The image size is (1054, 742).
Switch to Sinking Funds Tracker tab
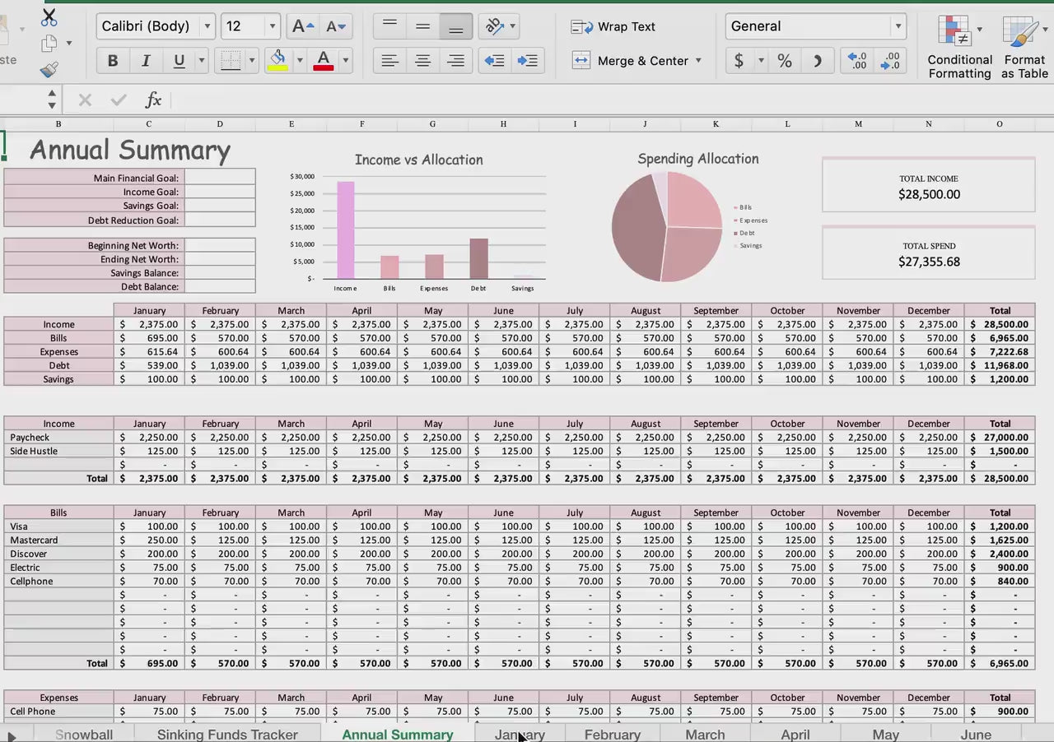227,734
